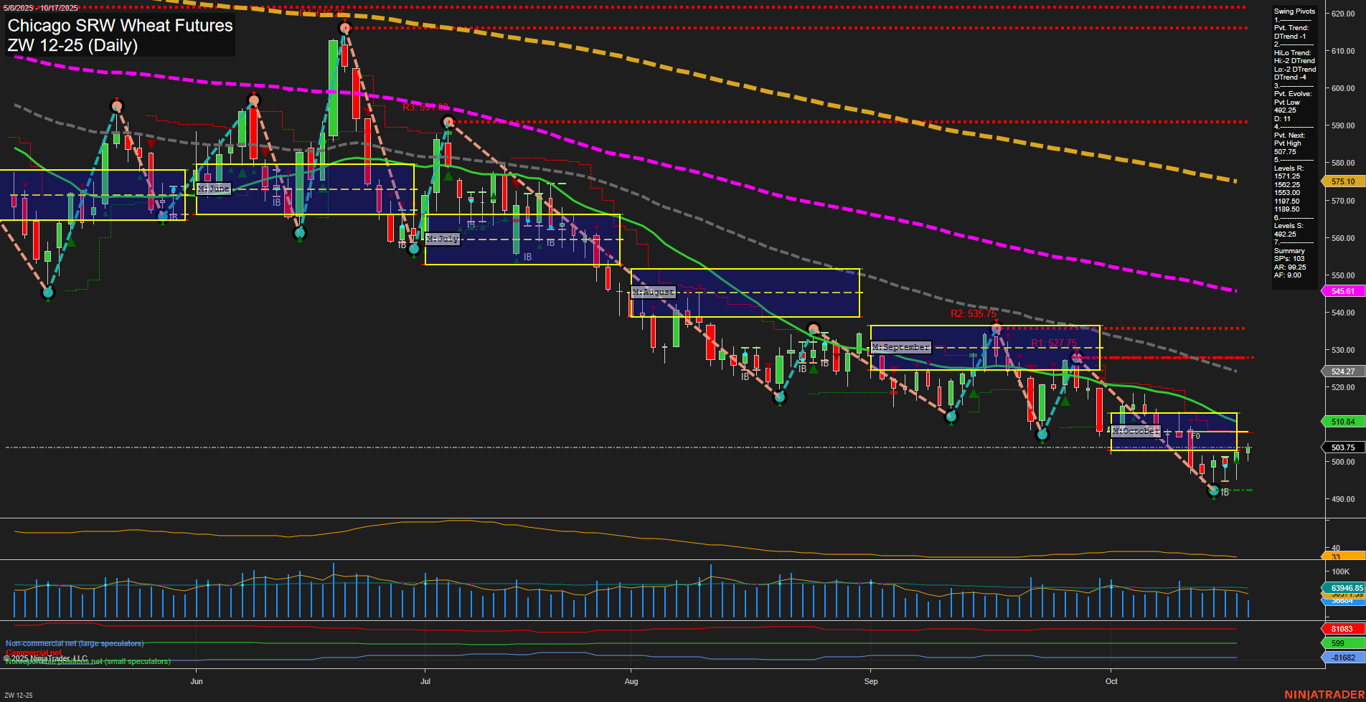Click the green 510.84 price axis marker

tap(1343, 421)
